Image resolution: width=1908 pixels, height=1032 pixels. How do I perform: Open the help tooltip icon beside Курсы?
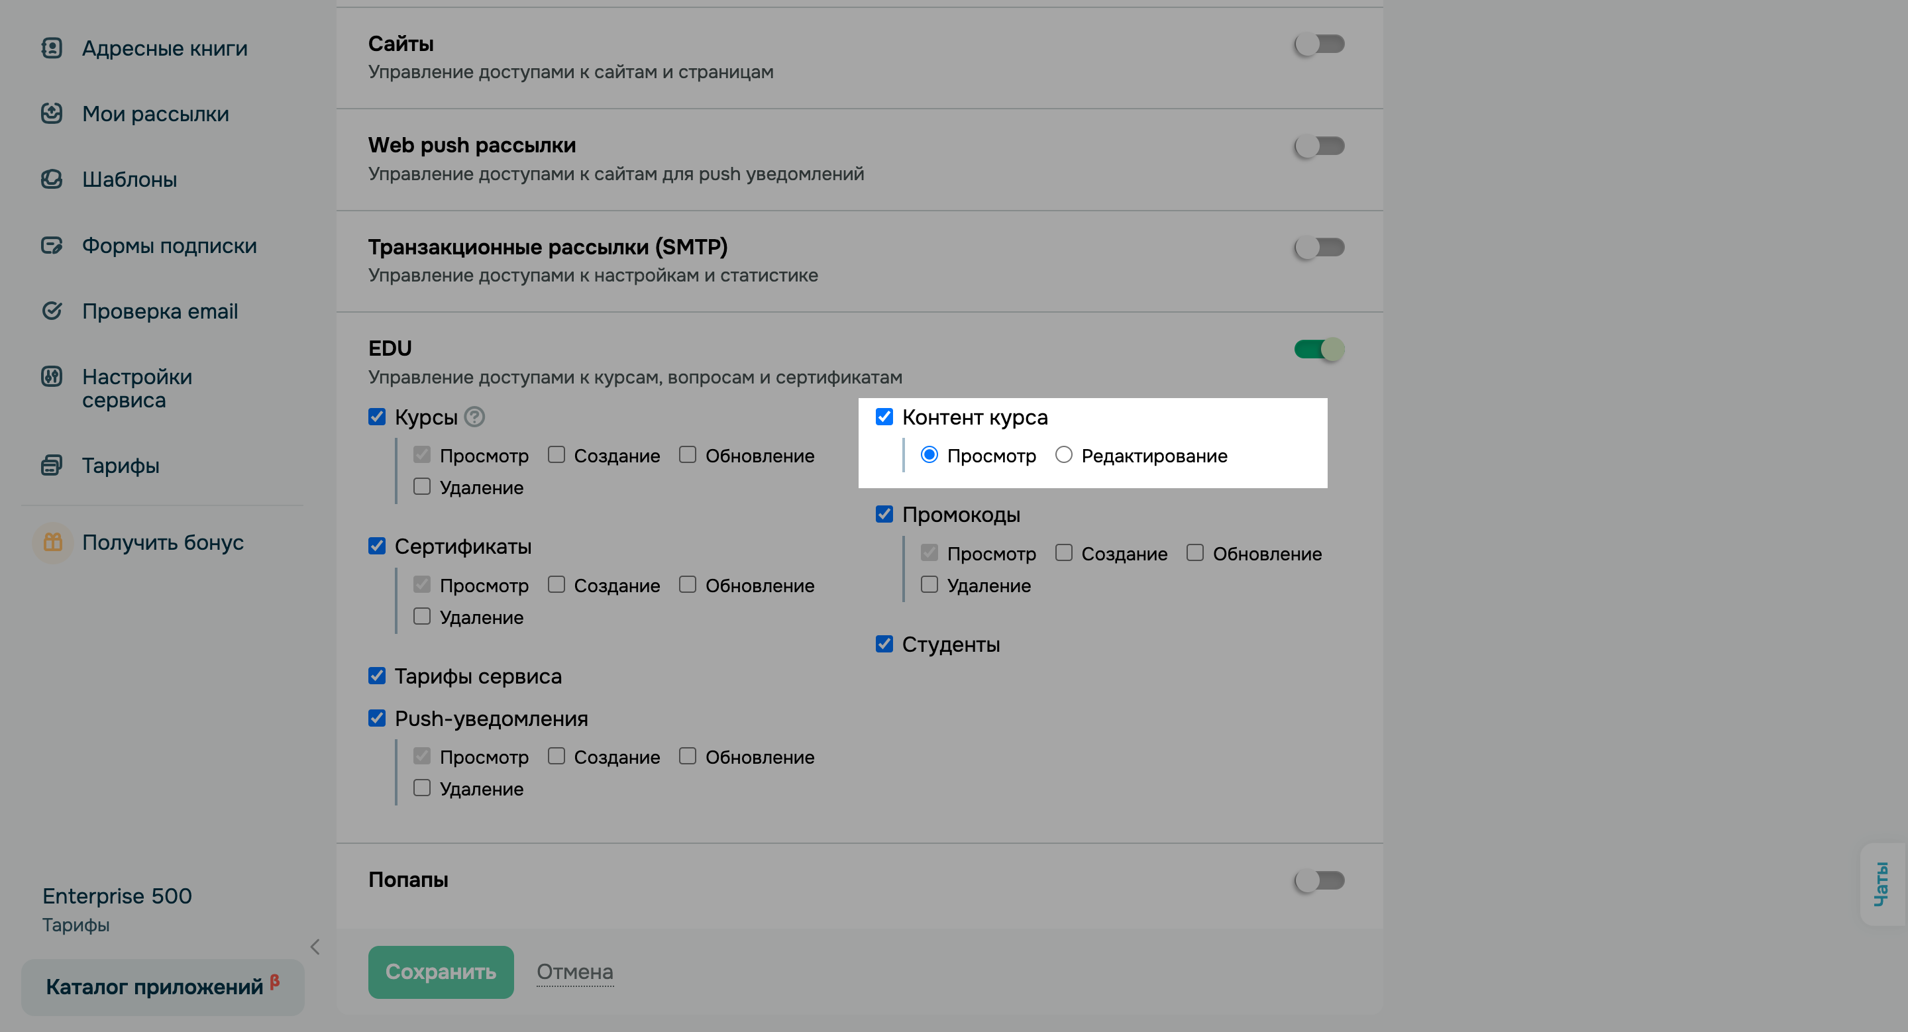475,417
